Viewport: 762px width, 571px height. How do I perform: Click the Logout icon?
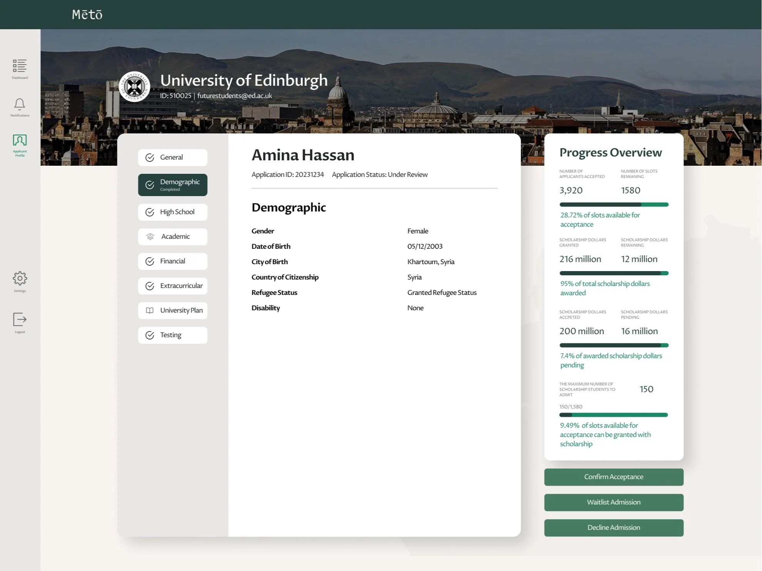click(20, 320)
